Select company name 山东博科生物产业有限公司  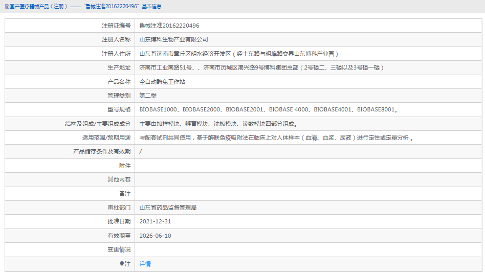pos(173,39)
